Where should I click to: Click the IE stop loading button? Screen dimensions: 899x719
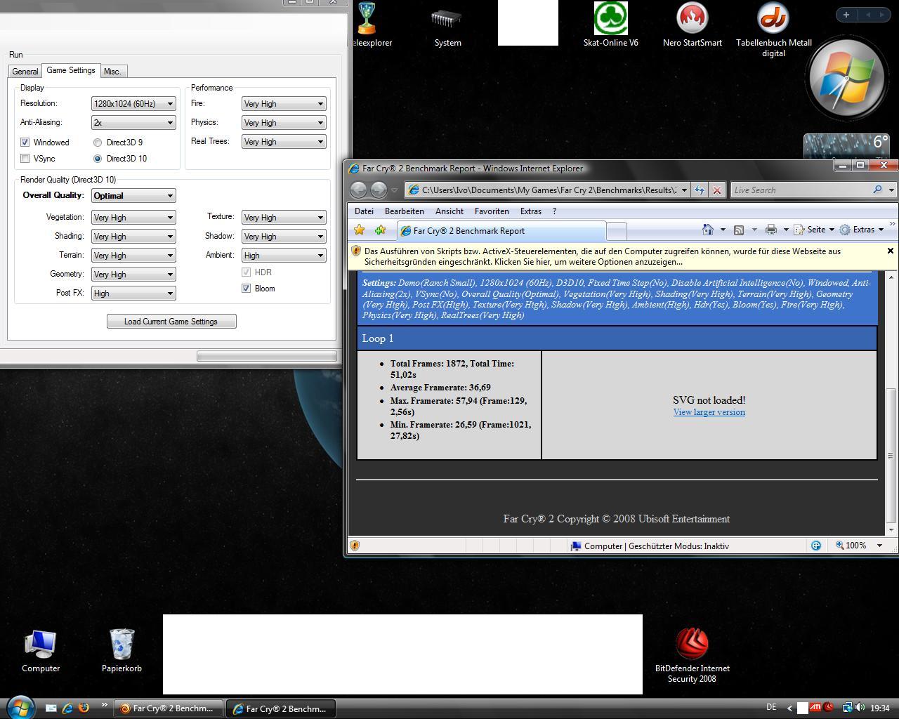pyautogui.click(x=716, y=190)
